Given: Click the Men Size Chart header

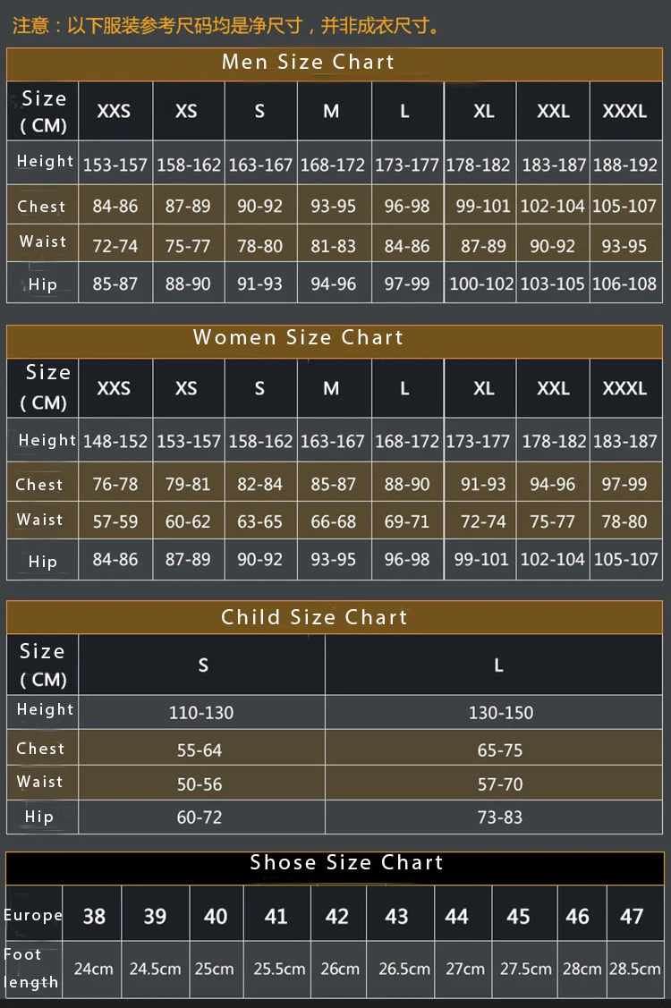Looking at the screenshot, I should (x=335, y=63).
